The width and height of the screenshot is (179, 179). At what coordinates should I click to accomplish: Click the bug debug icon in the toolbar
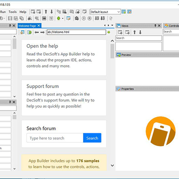pyautogui.click(x=77, y=18)
